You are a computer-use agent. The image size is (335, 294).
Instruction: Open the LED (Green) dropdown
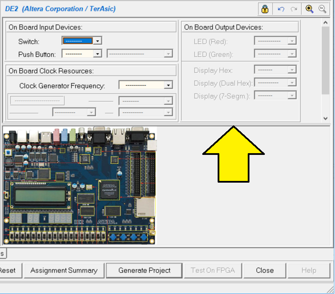[275, 53]
